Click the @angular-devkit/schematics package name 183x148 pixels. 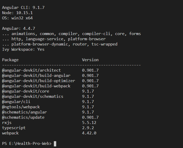click(x=33, y=96)
